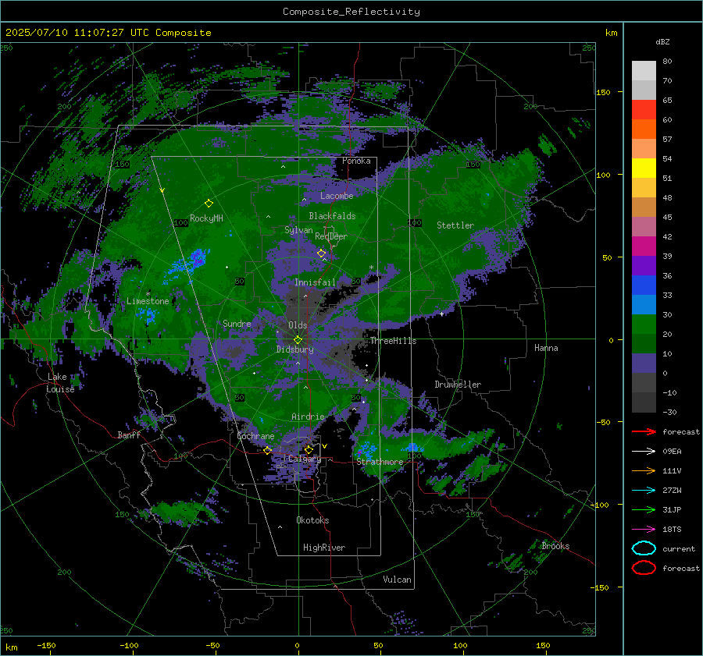Click the Didsbury town label
The height and width of the screenshot is (656, 703).
click(x=294, y=349)
